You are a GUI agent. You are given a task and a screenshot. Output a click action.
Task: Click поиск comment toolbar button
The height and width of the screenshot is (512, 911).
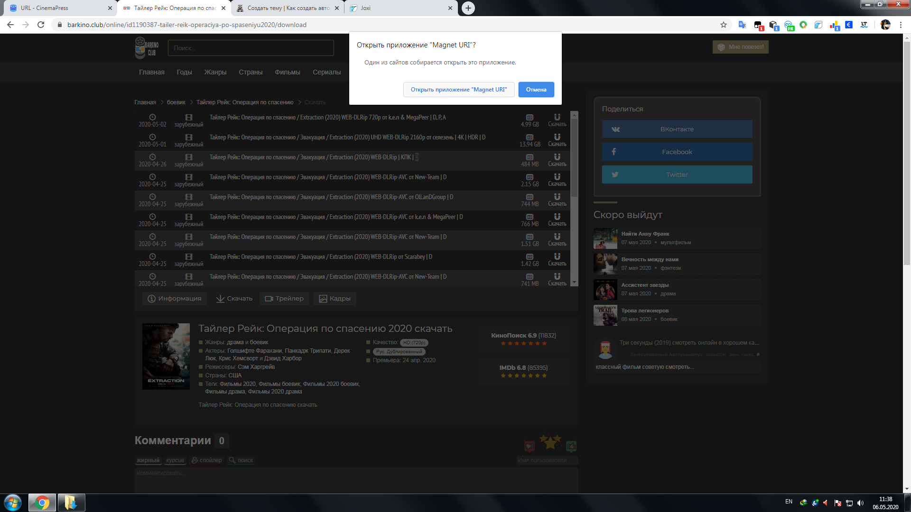[x=241, y=460]
